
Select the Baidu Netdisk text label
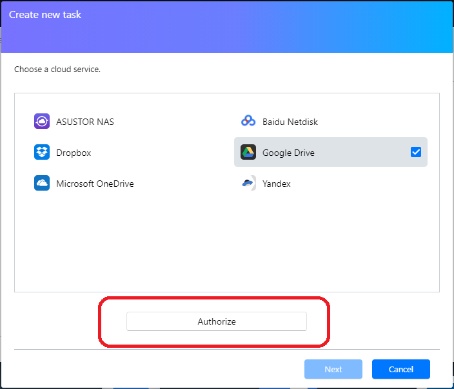290,122
